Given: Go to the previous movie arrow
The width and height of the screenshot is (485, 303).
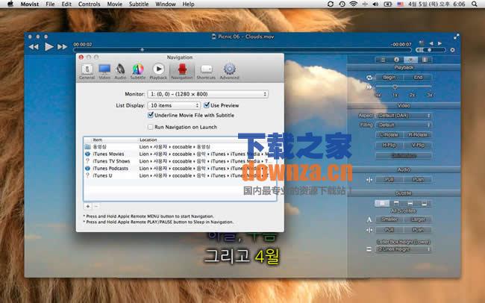Looking at the screenshot, I should pos(431,43).
